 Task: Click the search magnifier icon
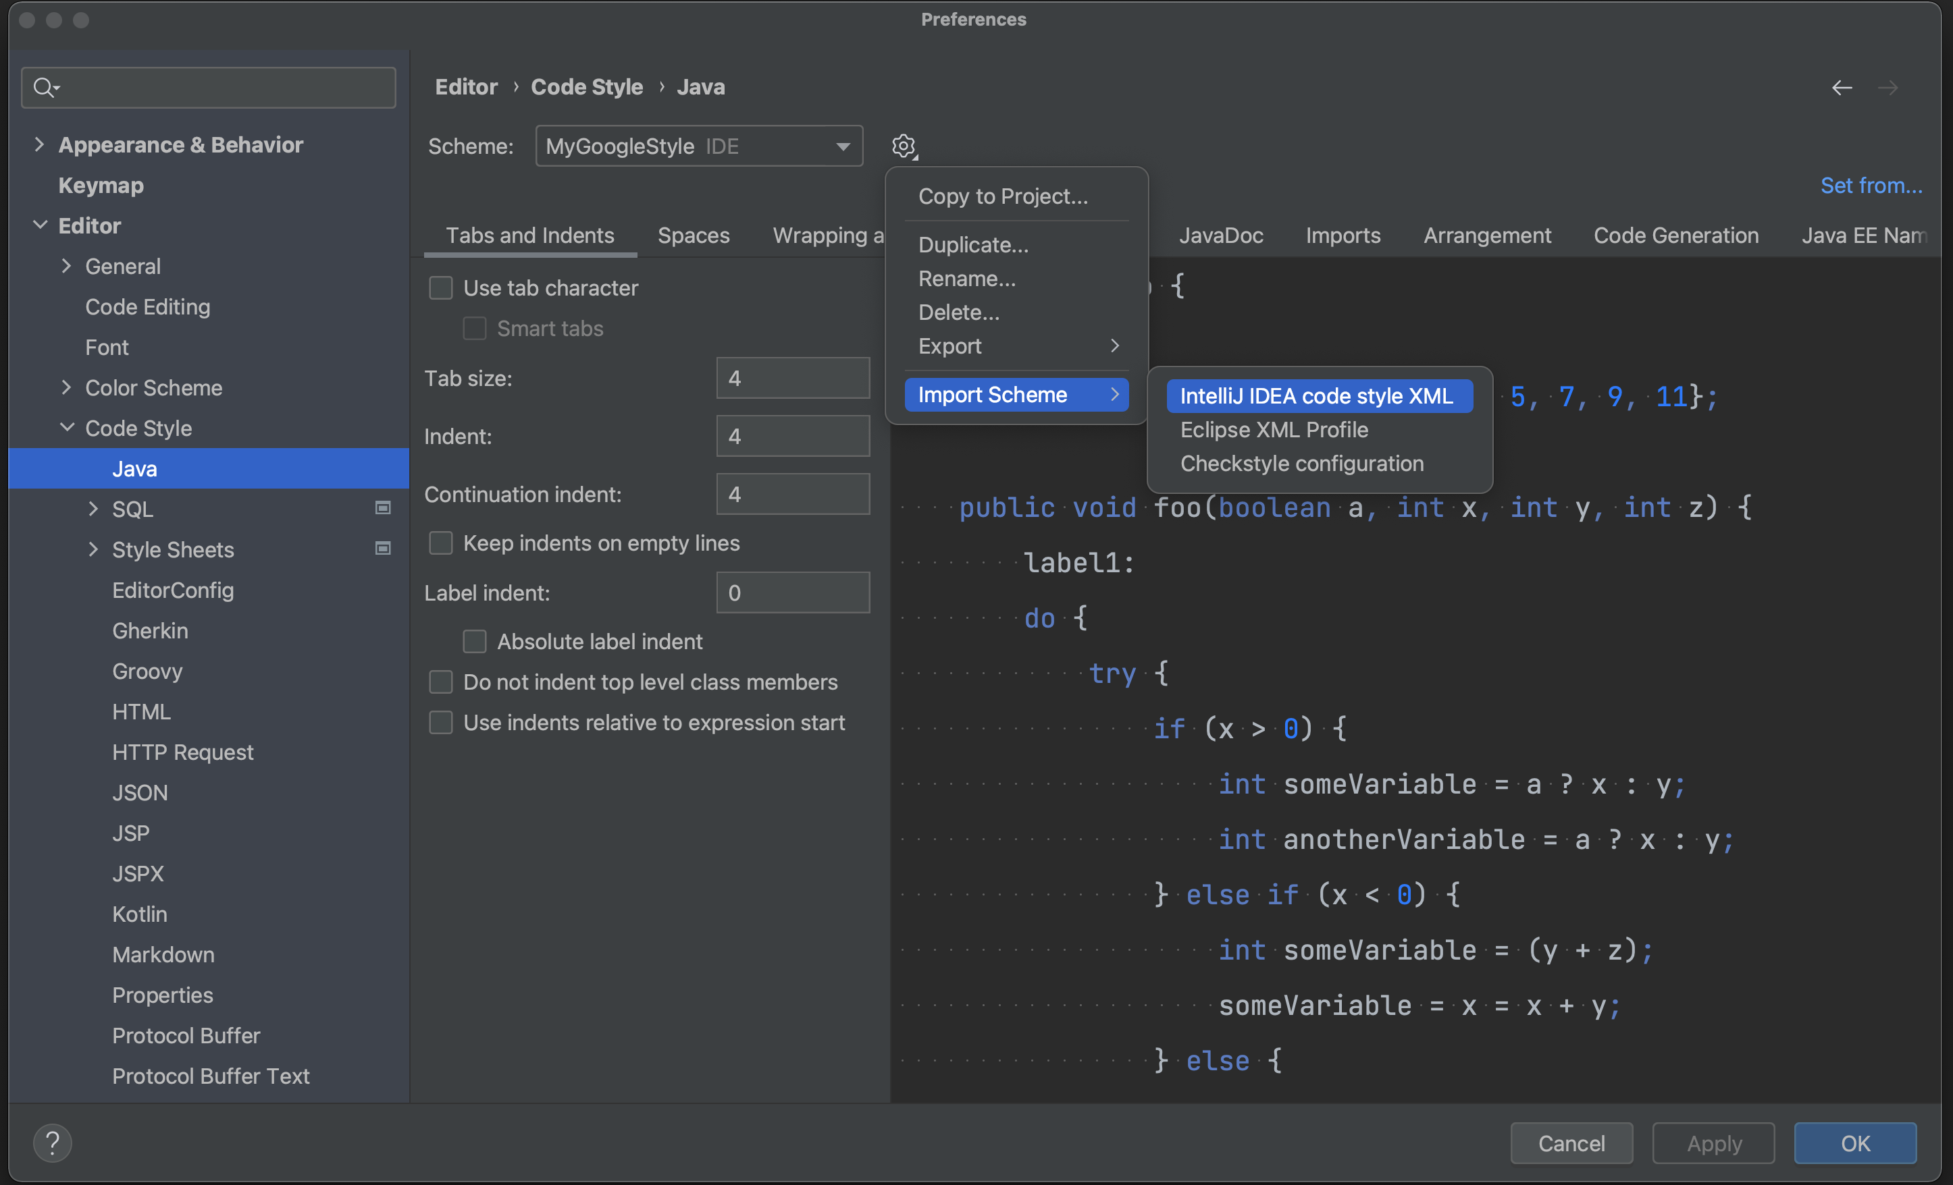[45, 87]
